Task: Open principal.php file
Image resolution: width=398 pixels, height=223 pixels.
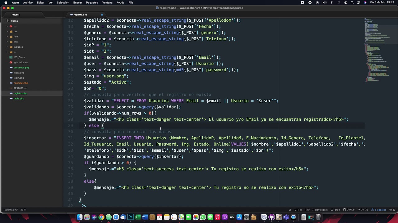Action: tap(21, 83)
